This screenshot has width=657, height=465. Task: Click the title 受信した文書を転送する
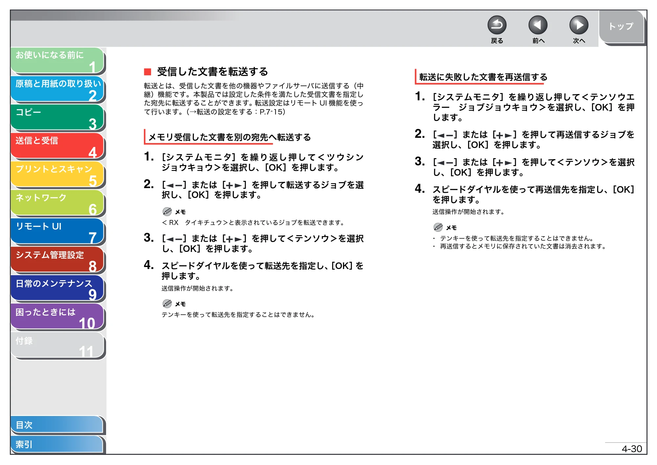[213, 72]
